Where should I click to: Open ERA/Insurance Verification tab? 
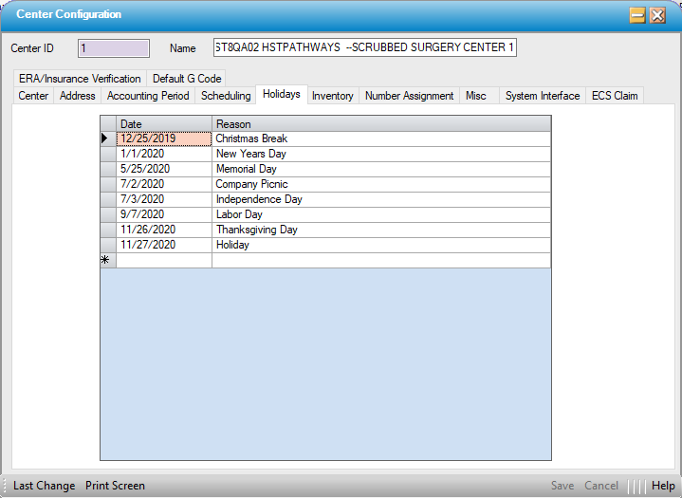coord(80,79)
